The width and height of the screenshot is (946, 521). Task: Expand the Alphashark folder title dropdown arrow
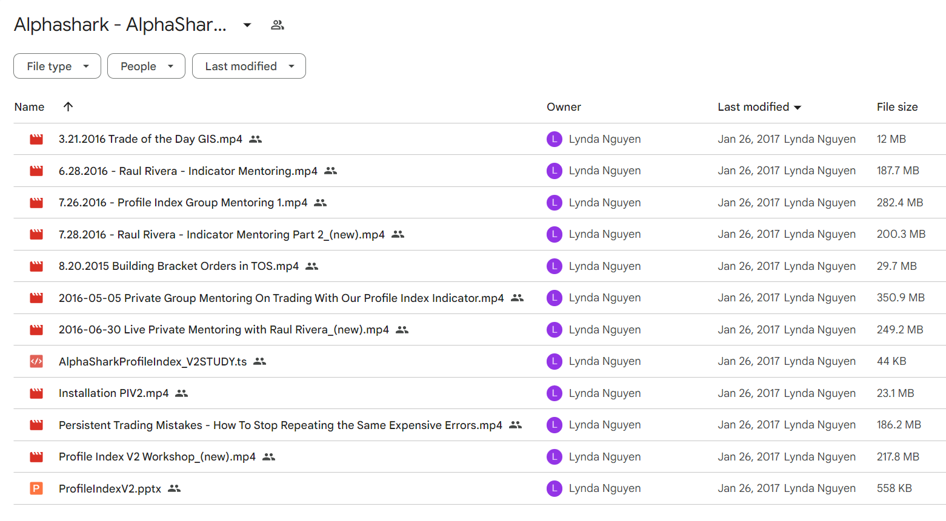pyautogui.click(x=247, y=25)
